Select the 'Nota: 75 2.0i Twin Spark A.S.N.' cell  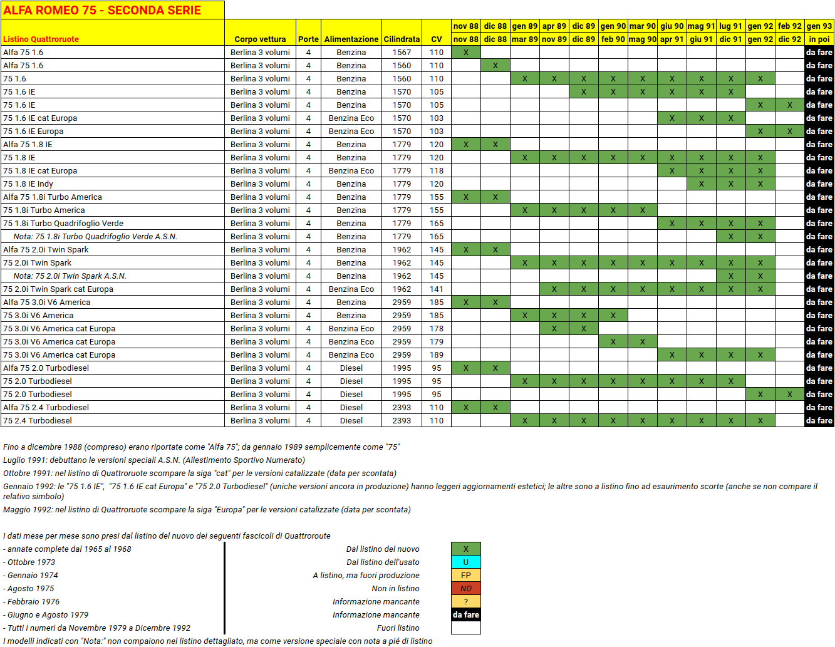(113, 276)
